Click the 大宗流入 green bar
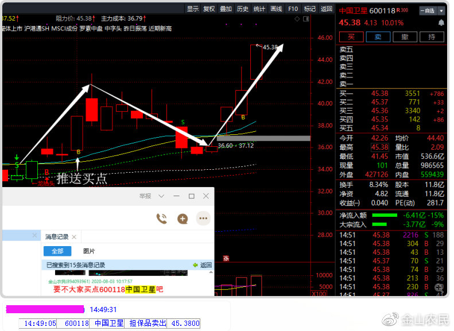Image resolution: width=454 pixels, height=331 pixels. [x=379, y=224]
